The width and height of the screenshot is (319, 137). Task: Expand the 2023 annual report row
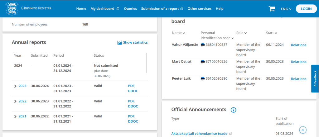(x=15, y=86)
